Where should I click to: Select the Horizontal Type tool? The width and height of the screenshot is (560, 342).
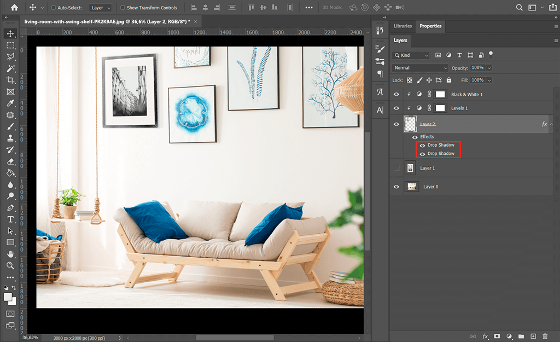tap(10, 219)
